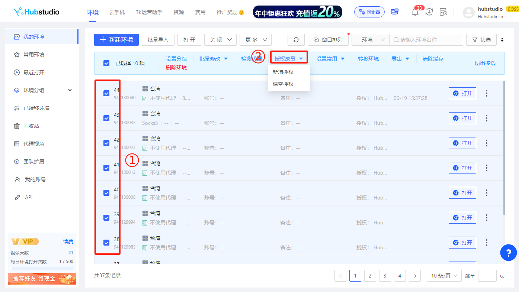The image size is (519, 292).
Task: Click the 批量导入 button
Action: click(x=158, y=40)
